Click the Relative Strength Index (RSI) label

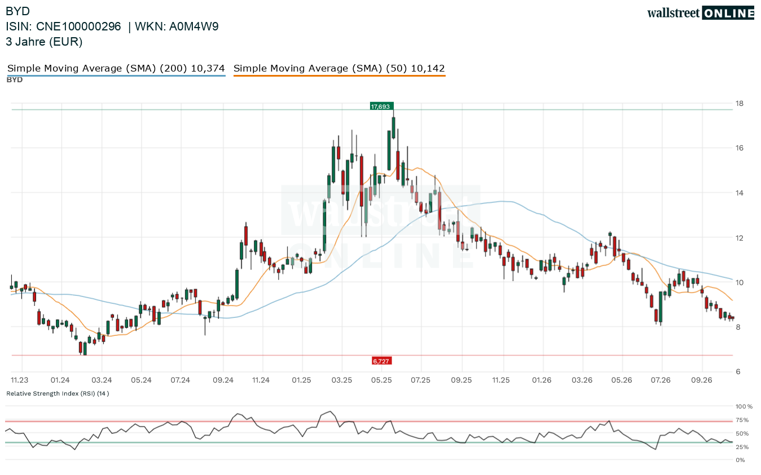pyautogui.click(x=58, y=393)
